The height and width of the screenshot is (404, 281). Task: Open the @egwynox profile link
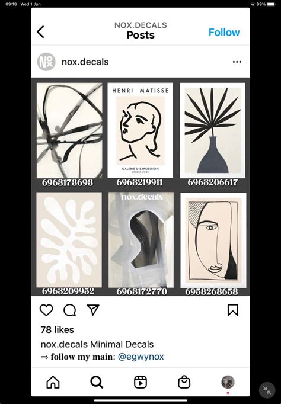click(x=140, y=357)
